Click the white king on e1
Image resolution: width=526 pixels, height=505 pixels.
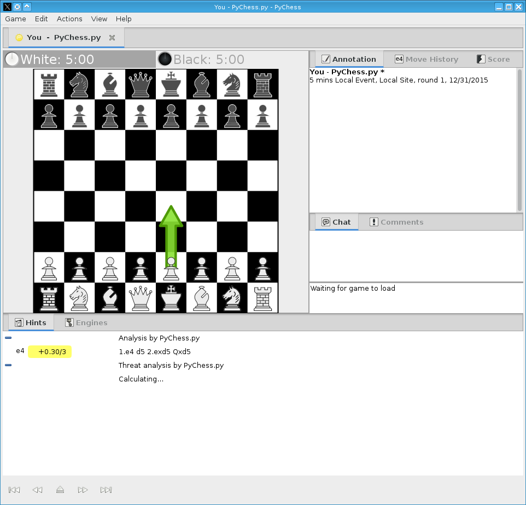(x=171, y=298)
